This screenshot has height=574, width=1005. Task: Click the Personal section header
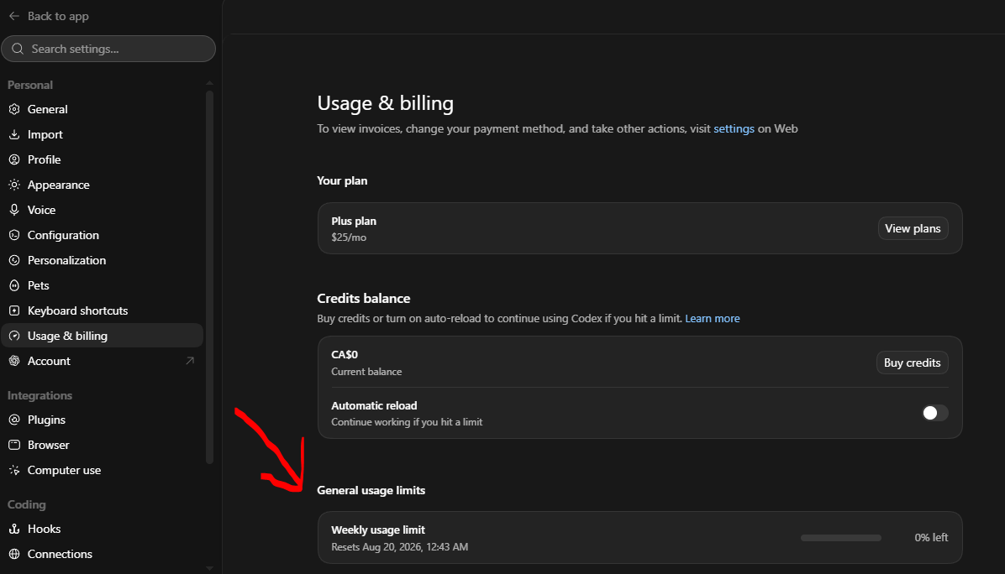pyautogui.click(x=30, y=85)
